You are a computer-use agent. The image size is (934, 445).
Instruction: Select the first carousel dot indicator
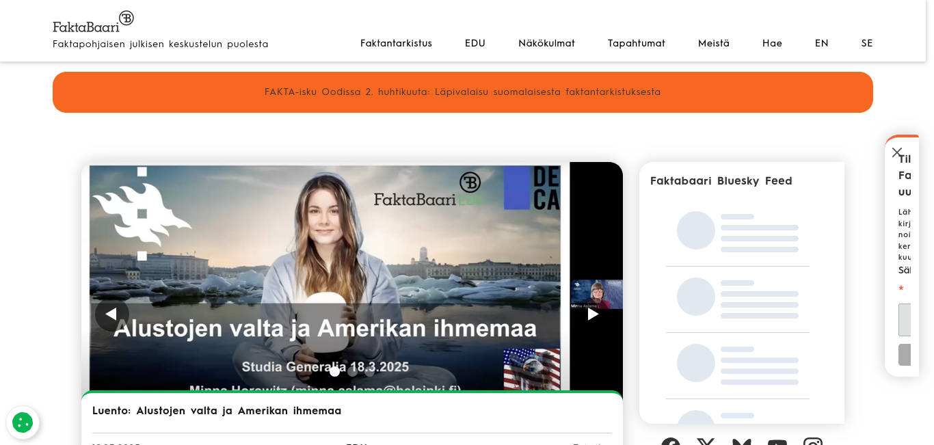[335, 372]
